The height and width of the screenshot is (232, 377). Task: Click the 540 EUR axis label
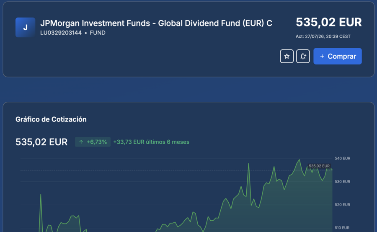pyautogui.click(x=342, y=158)
